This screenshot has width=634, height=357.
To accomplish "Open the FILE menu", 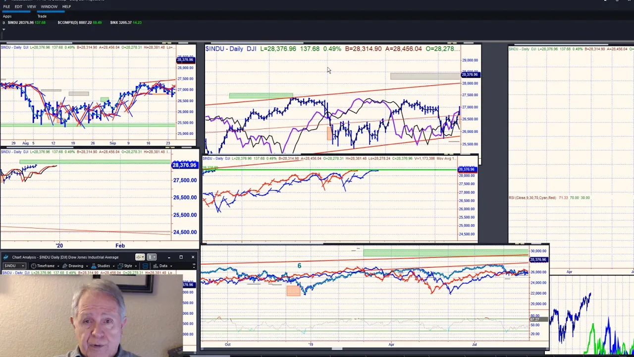I will point(6,6).
